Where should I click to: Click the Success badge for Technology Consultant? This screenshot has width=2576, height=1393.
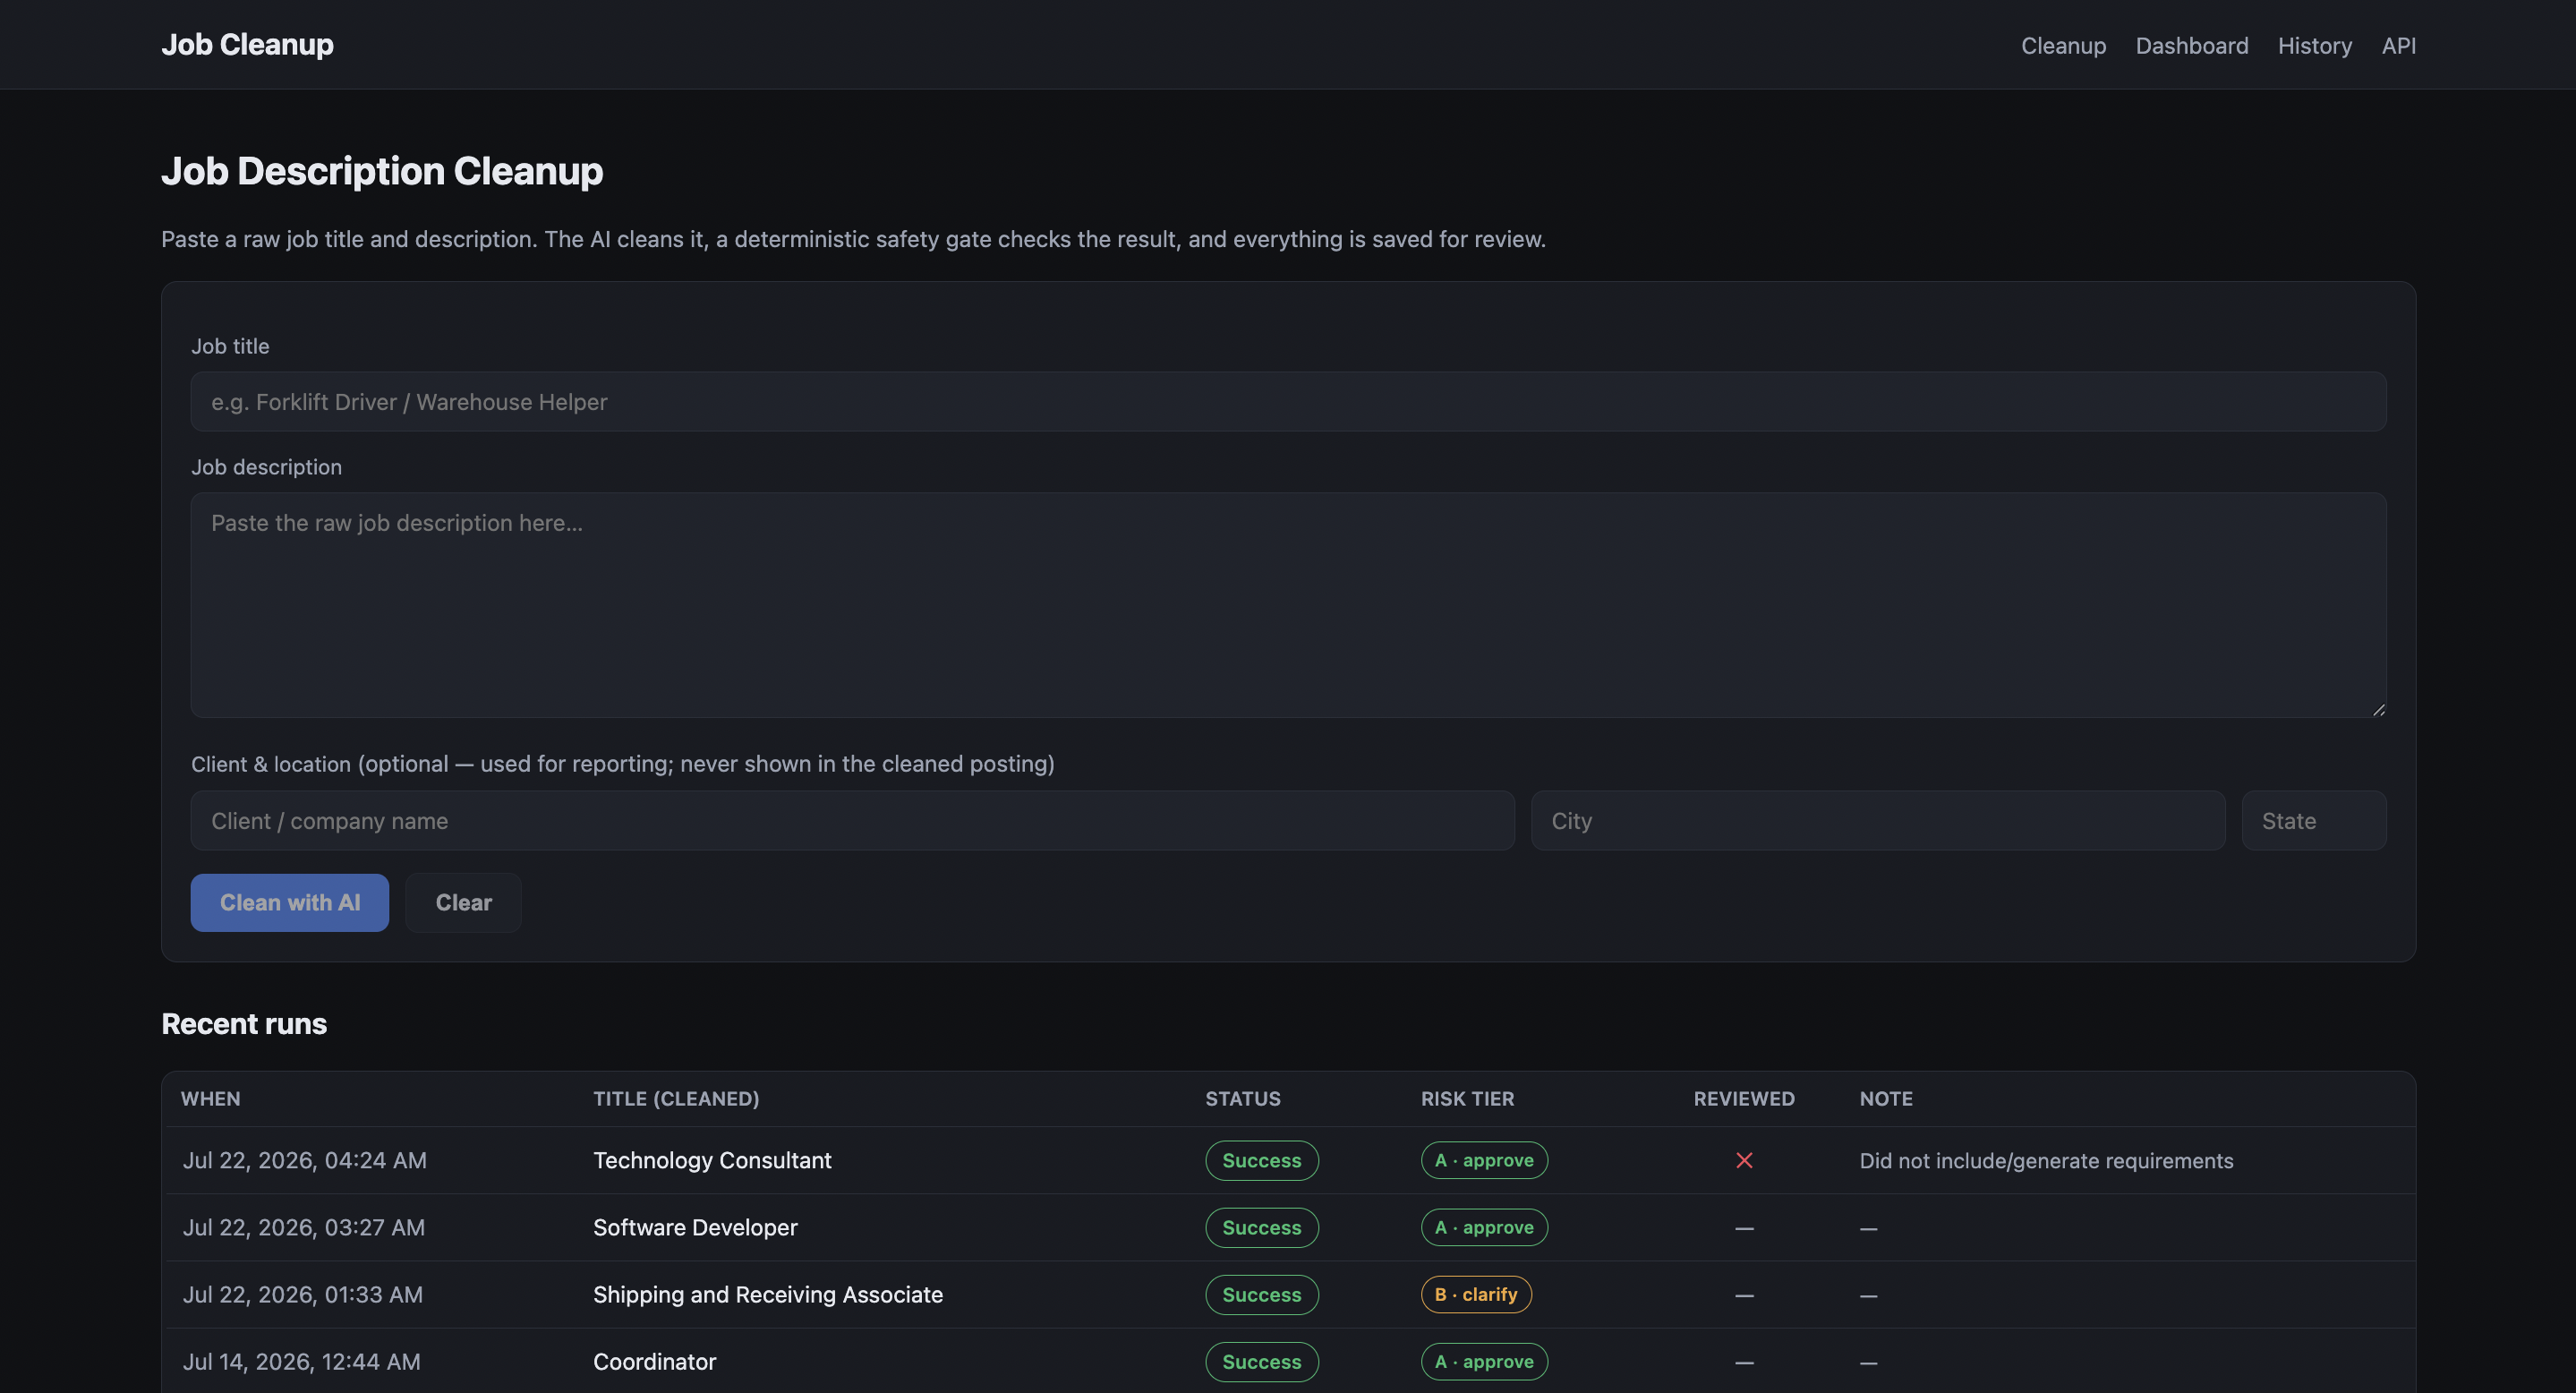pos(1261,1161)
